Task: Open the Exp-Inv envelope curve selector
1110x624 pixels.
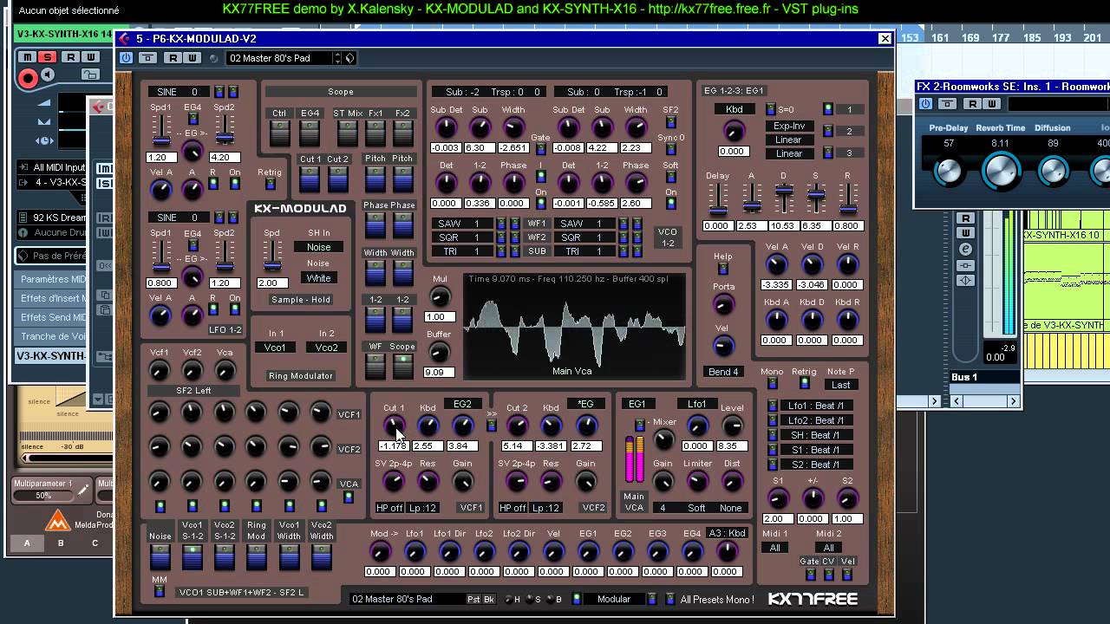Action: (x=788, y=126)
